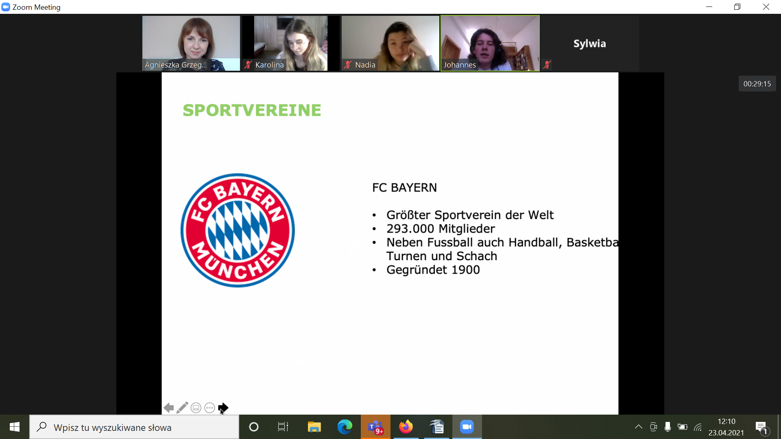
Task: Open battery status tray icon
Action: coord(683,427)
